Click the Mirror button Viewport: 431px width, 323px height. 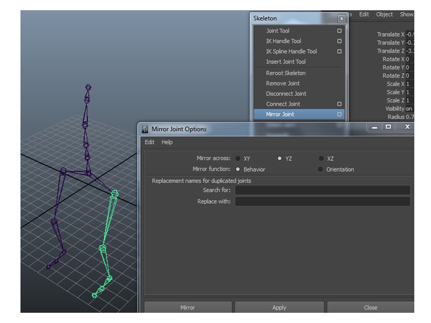[188, 307]
